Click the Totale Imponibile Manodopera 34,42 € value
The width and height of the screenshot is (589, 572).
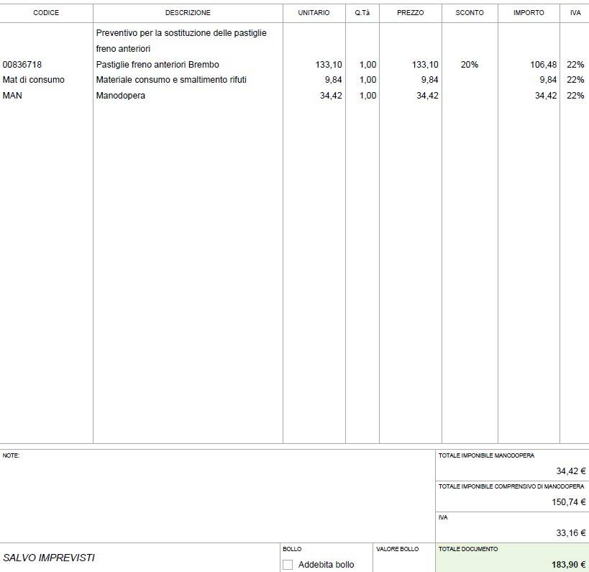(570, 471)
